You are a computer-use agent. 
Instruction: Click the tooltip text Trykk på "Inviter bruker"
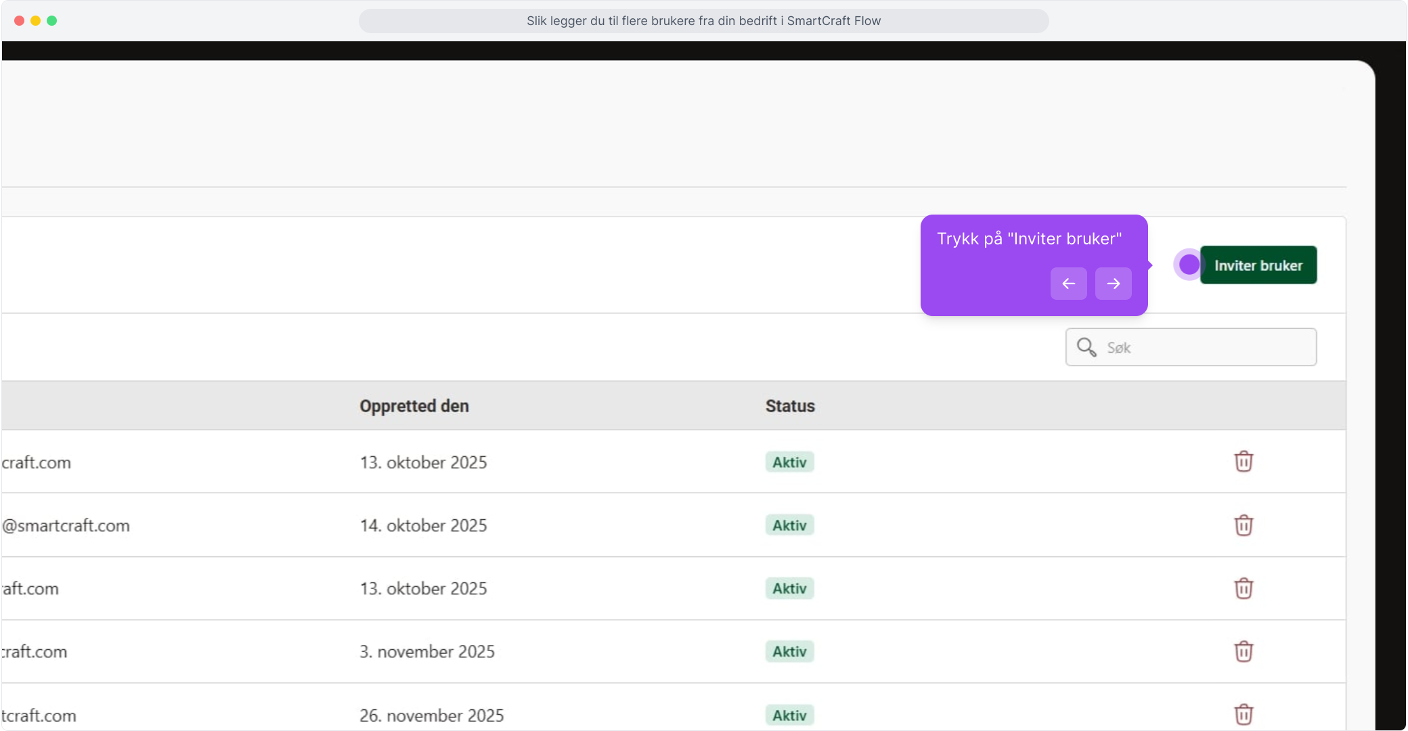(x=1029, y=239)
